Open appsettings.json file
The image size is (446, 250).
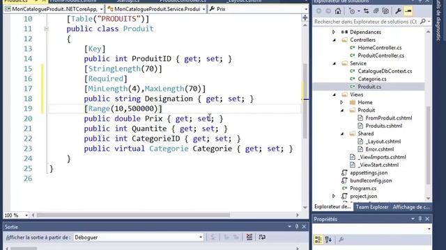[369, 173]
